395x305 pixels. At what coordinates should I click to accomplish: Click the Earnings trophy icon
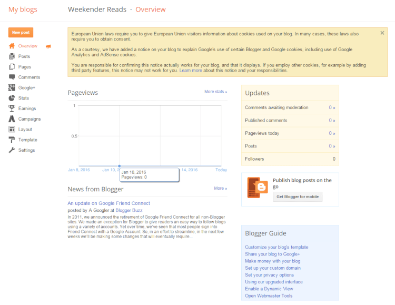tap(12, 108)
